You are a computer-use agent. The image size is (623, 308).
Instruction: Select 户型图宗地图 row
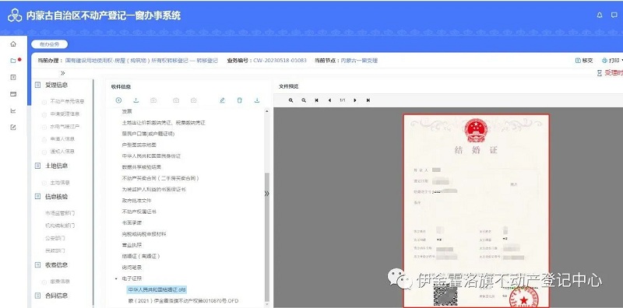coord(139,145)
